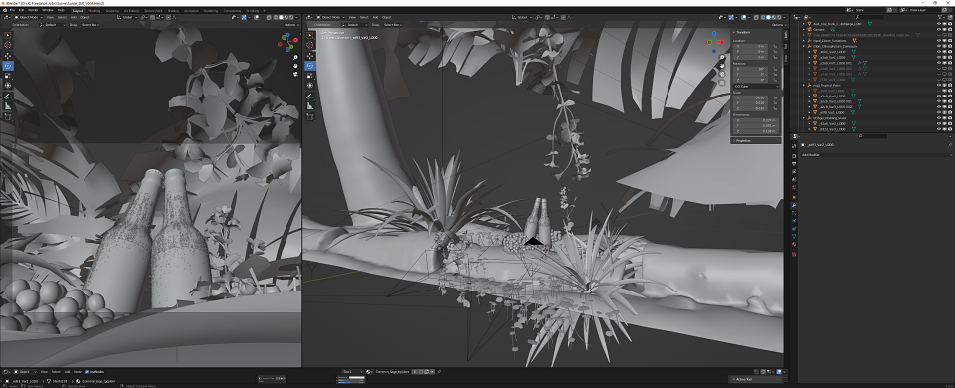Open the Tool properties tab icon
The width and height of the screenshot is (955, 388).
coord(794,146)
